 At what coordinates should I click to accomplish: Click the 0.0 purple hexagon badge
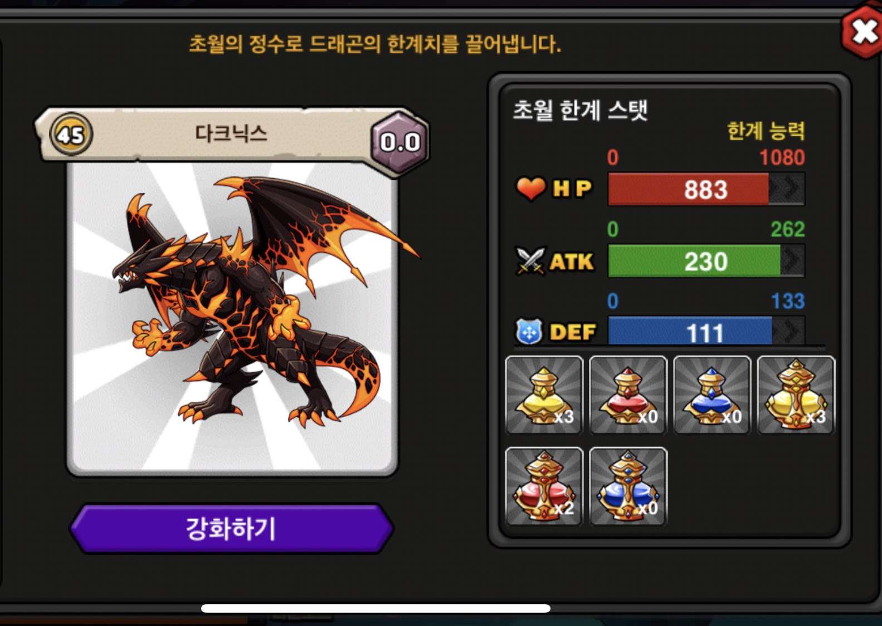(399, 142)
